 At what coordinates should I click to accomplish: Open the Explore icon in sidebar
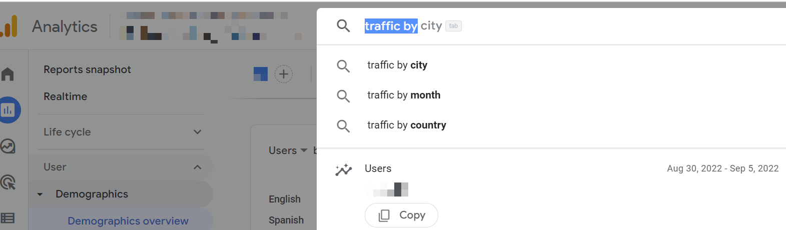pos(8,146)
